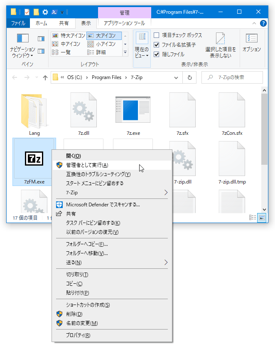Select the 7zCon.sfx file icon

pyautogui.click(x=232, y=110)
